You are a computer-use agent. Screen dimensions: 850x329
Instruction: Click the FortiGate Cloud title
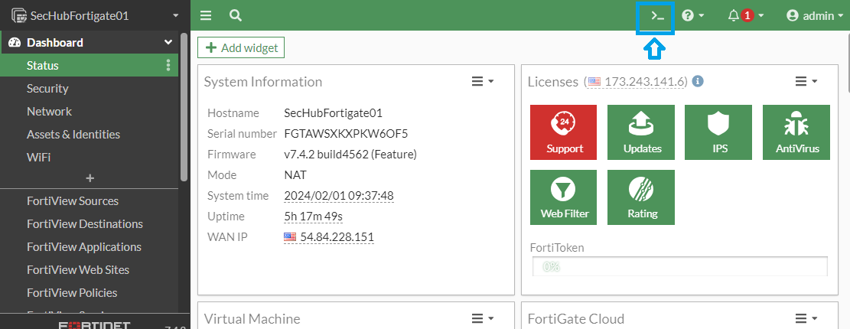[x=576, y=319]
